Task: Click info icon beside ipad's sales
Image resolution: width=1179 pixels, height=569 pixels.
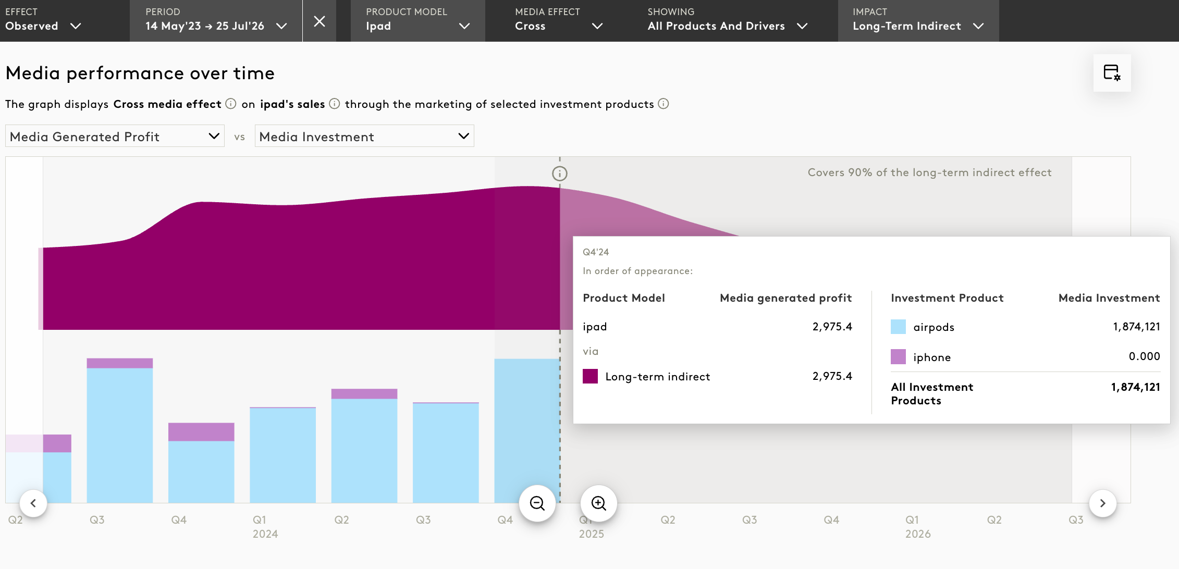Action: (335, 104)
